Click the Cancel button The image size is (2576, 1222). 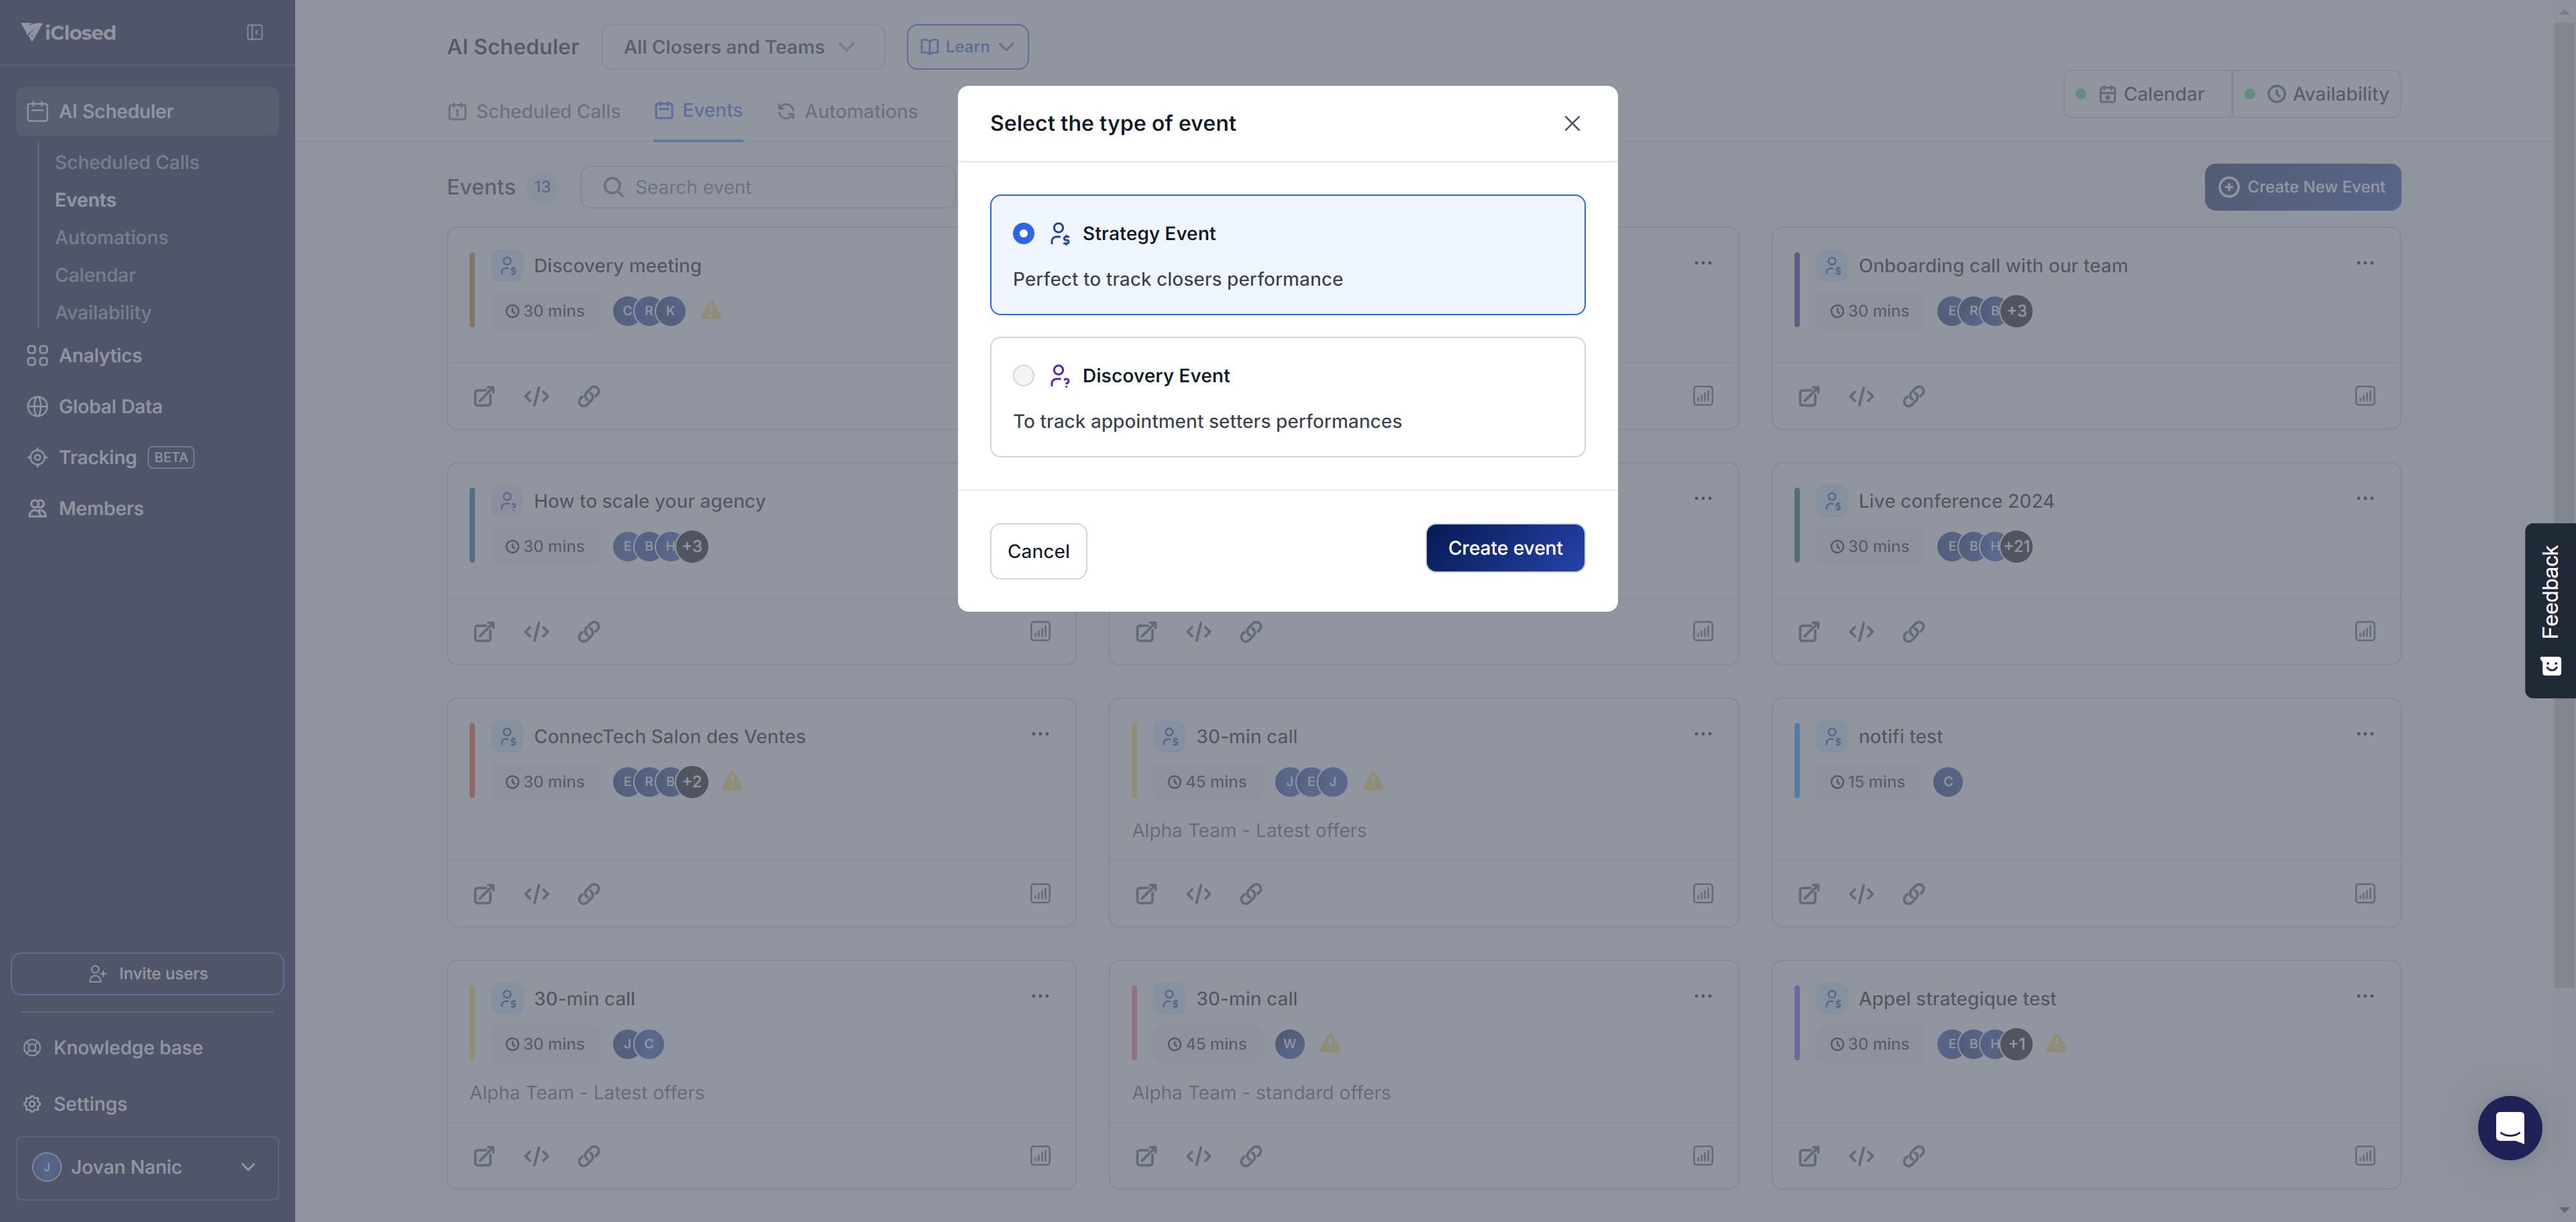(x=1038, y=551)
